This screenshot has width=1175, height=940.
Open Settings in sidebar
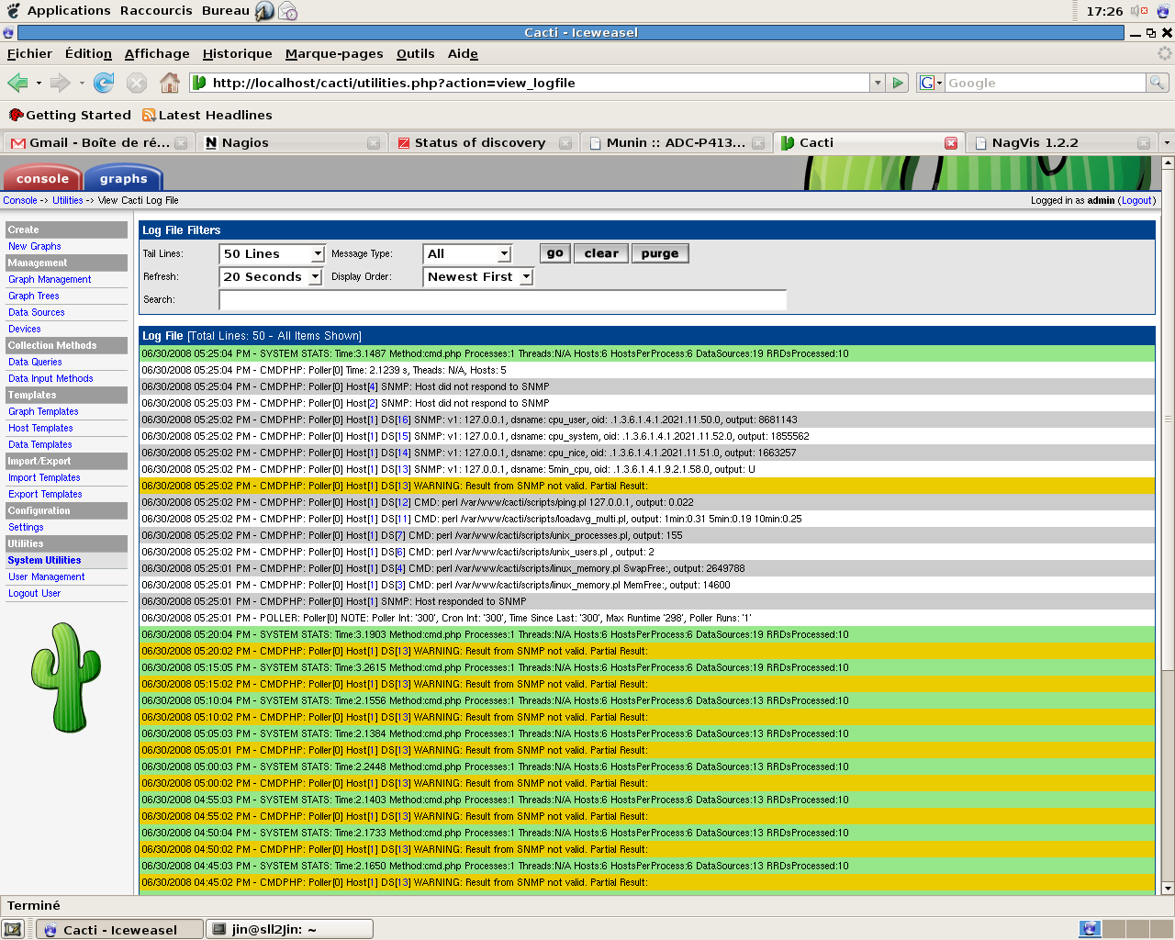click(26, 527)
